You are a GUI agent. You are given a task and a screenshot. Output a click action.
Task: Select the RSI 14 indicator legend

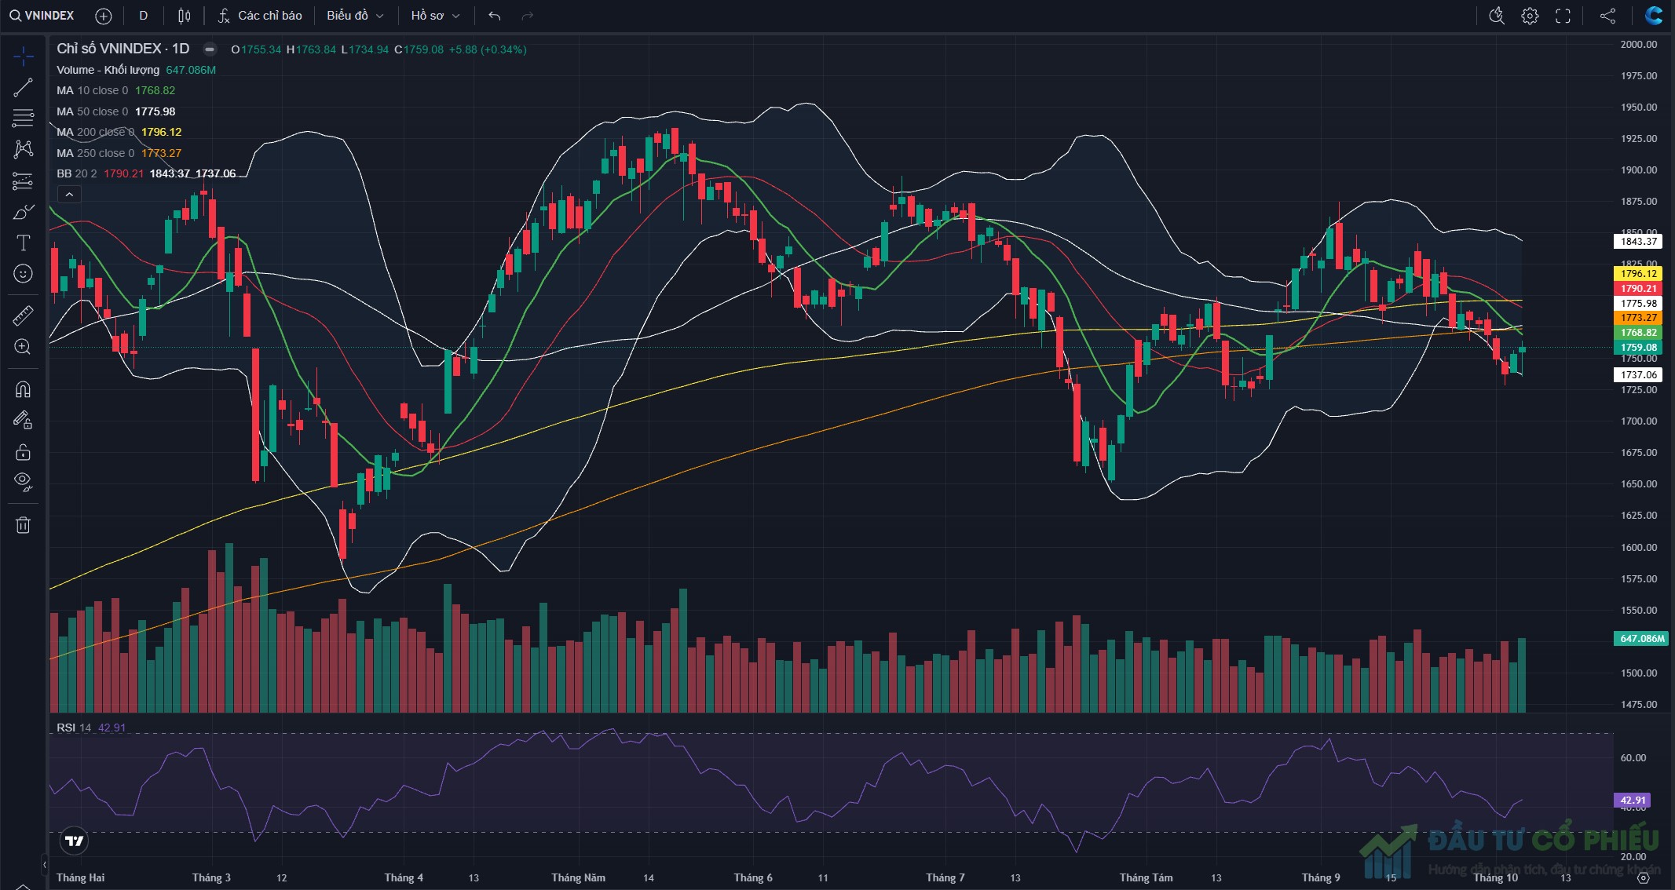(91, 728)
